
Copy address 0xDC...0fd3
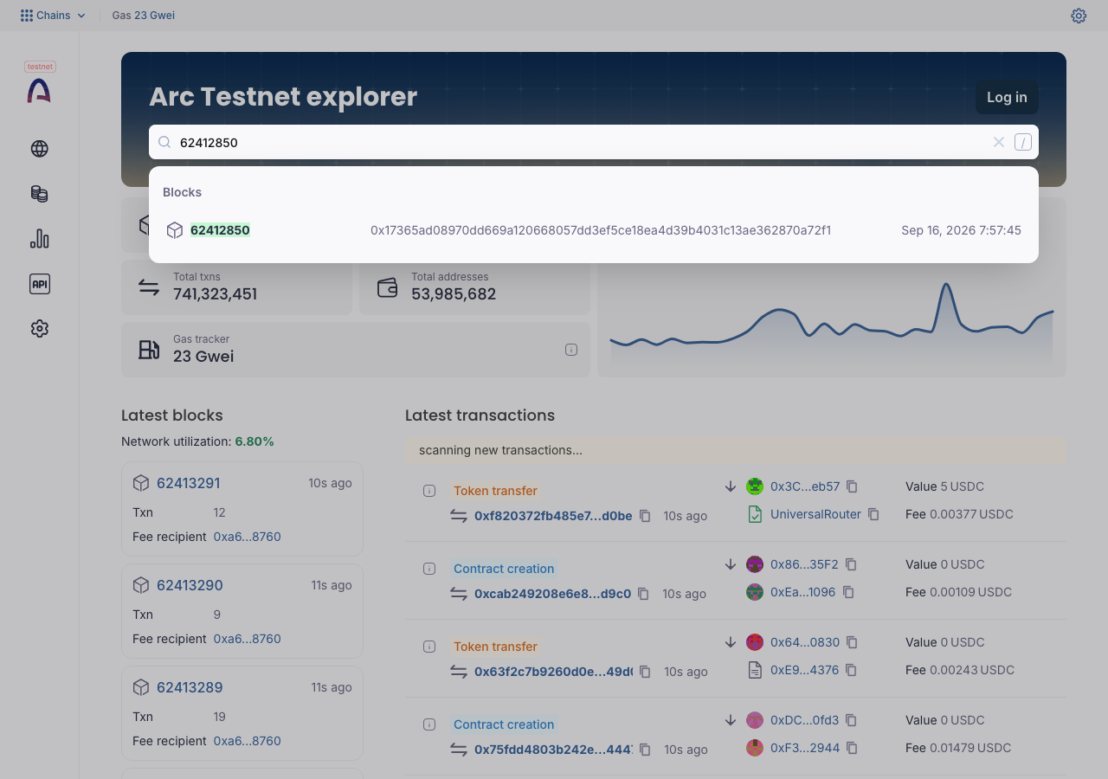(852, 720)
